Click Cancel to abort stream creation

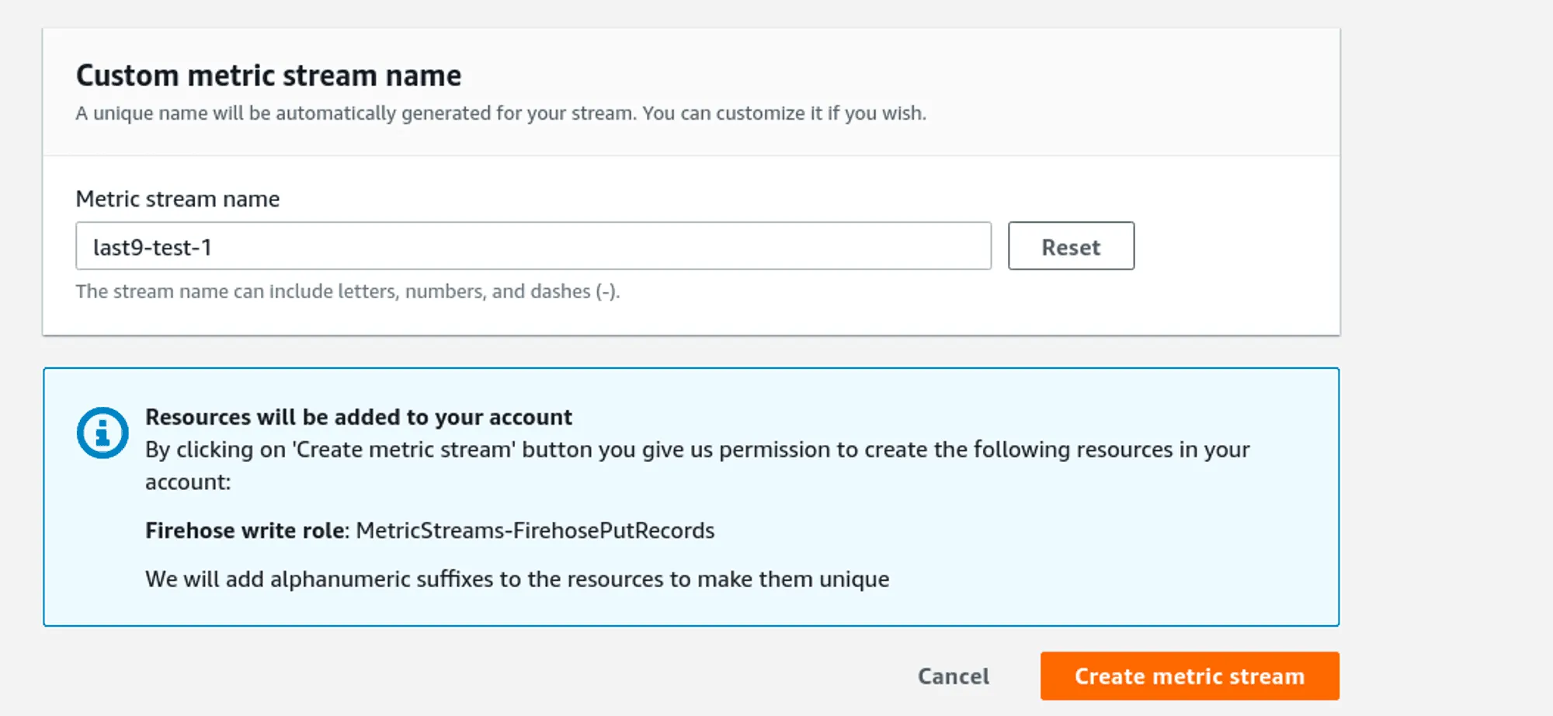953,676
